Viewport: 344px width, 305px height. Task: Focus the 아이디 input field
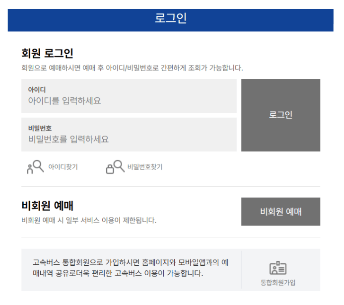point(129,96)
